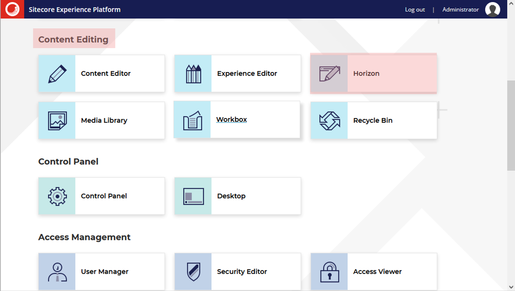The image size is (515, 291).
Task: Click the Sitecore logo icon
Action: click(x=12, y=9)
